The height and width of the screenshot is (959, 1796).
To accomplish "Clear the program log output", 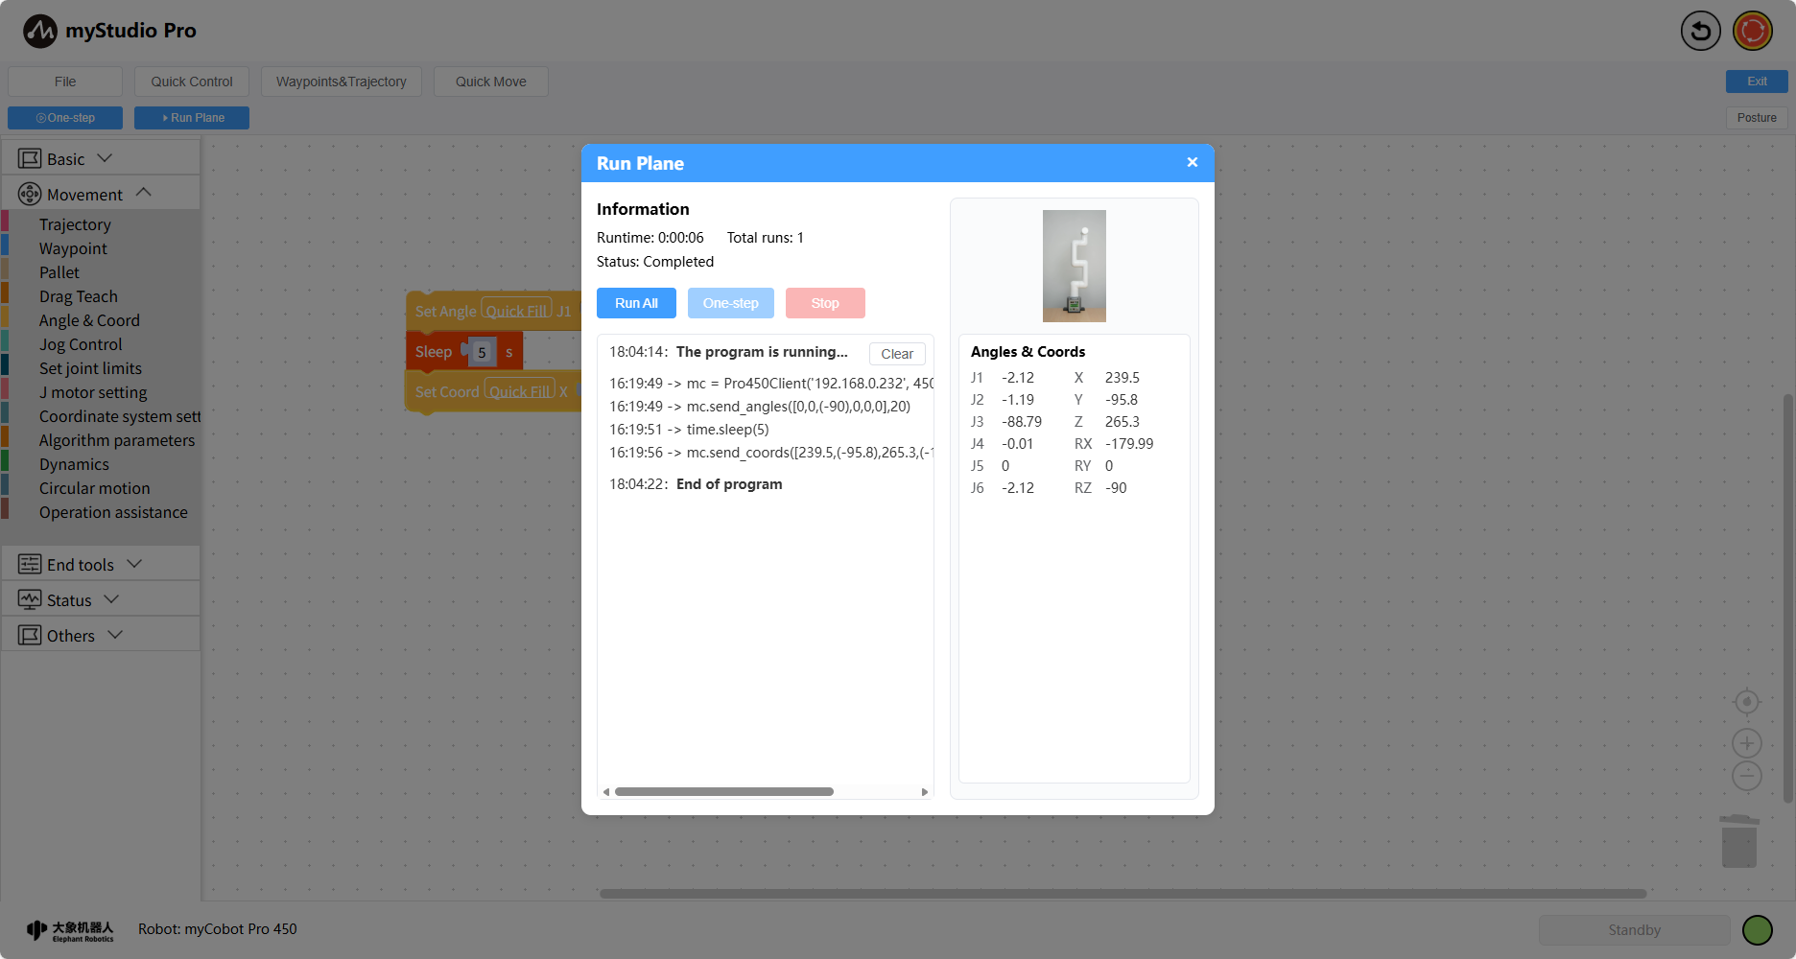I will (897, 354).
